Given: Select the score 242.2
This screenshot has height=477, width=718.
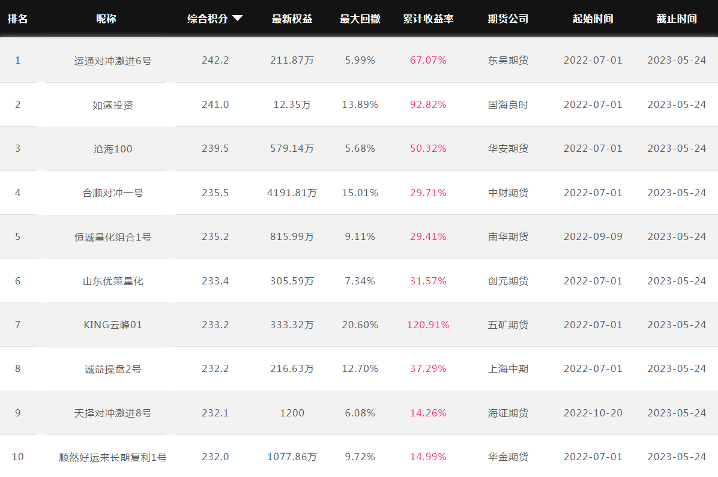Looking at the screenshot, I should tap(215, 61).
